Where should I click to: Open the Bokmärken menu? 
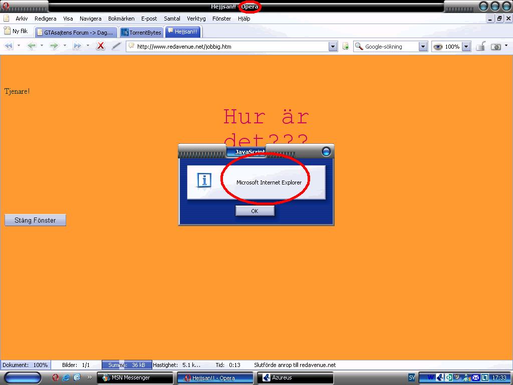(121, 19)
